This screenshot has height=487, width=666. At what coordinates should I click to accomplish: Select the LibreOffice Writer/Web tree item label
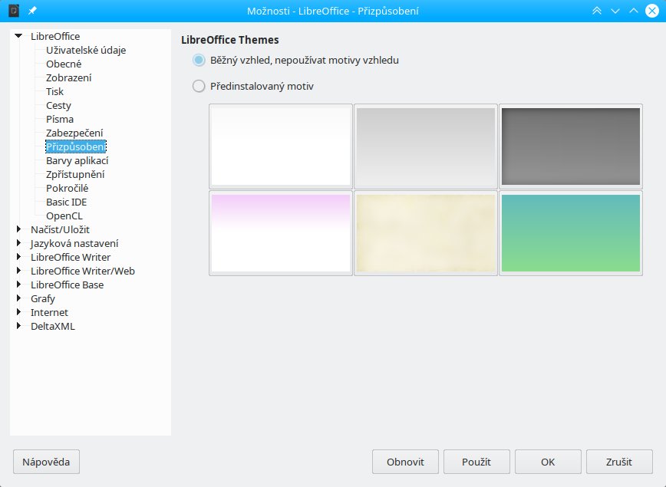(83, 271)
